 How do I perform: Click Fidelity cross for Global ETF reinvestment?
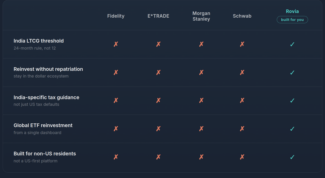pyautogui.click(x=116, y=129)
